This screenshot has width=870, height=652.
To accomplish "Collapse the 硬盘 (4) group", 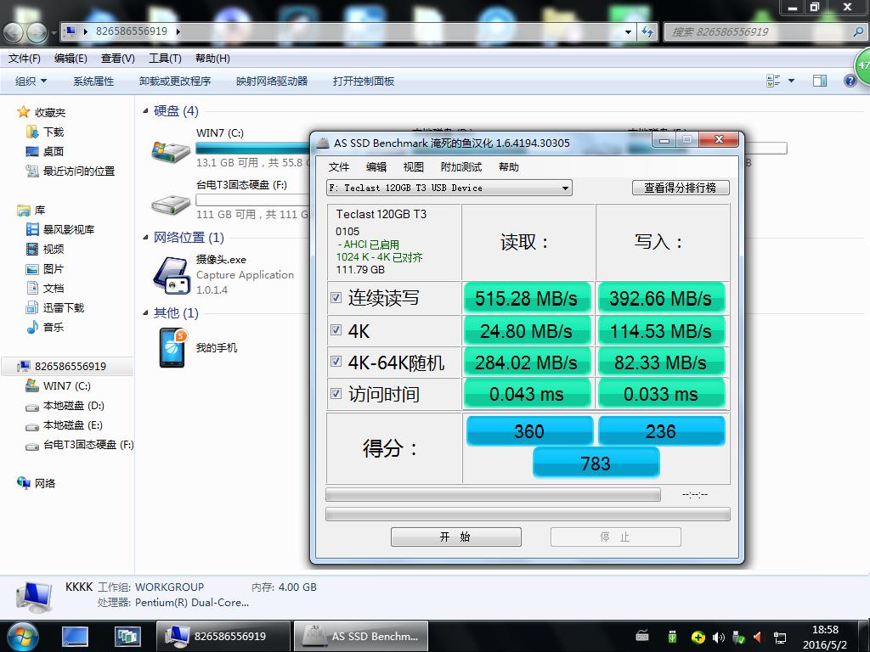I will (145, 111).
